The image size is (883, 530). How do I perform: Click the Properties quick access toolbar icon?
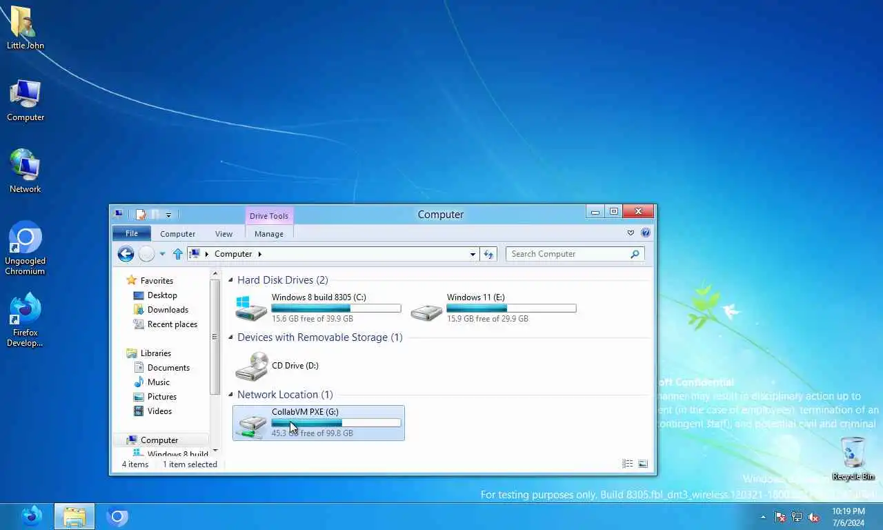[x=141, y=215]
